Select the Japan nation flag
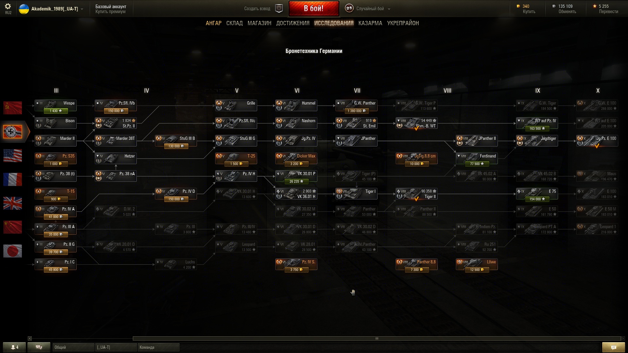Viewport: 628px width, 353px height. pos(12,251)
